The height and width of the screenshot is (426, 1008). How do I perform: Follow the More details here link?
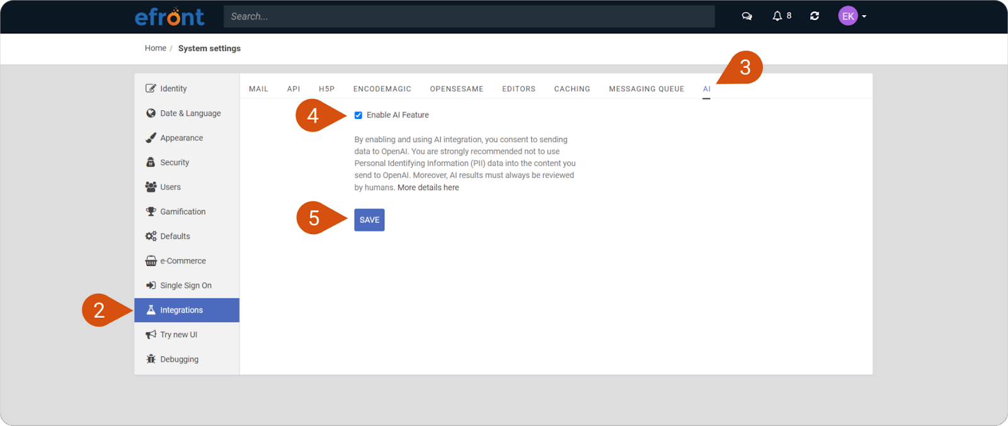428,188
